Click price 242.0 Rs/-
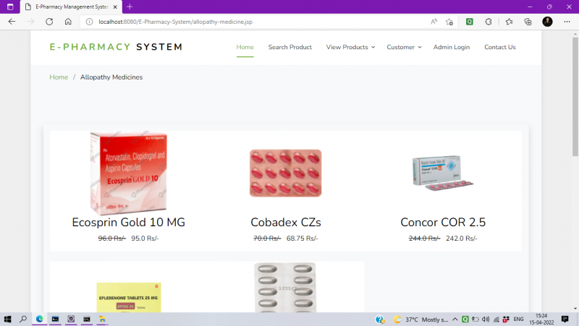 (461, 239)
